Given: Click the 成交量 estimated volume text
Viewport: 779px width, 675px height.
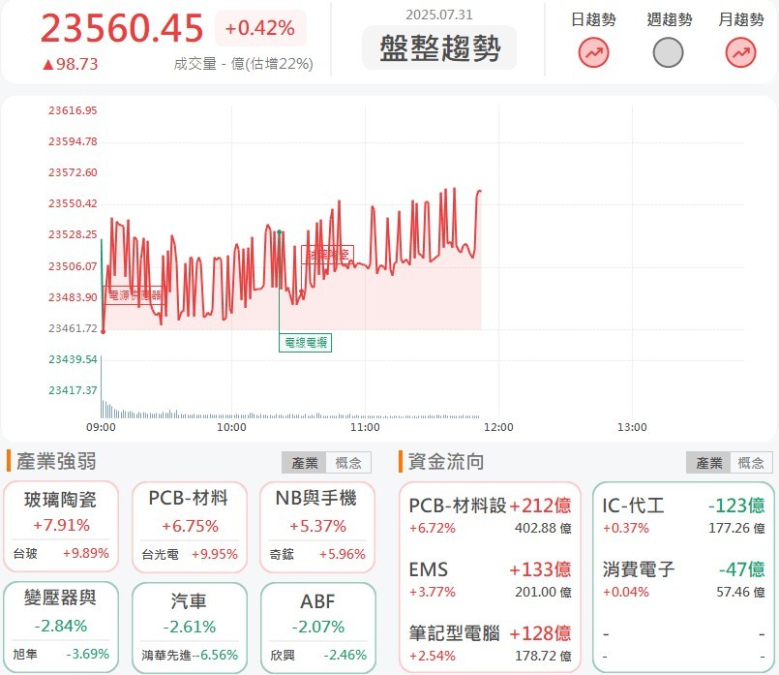Looking at the screenshot, I should pyautogui.click(x=243, y=64).
